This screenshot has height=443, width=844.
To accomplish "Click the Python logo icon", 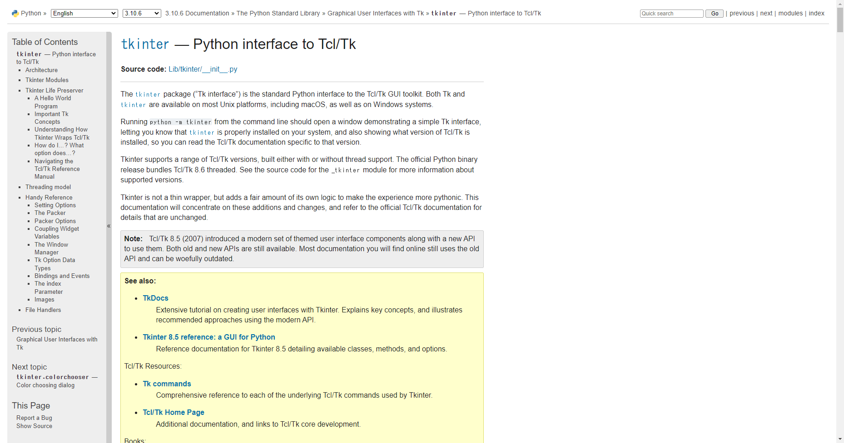I will pos(15,14).
